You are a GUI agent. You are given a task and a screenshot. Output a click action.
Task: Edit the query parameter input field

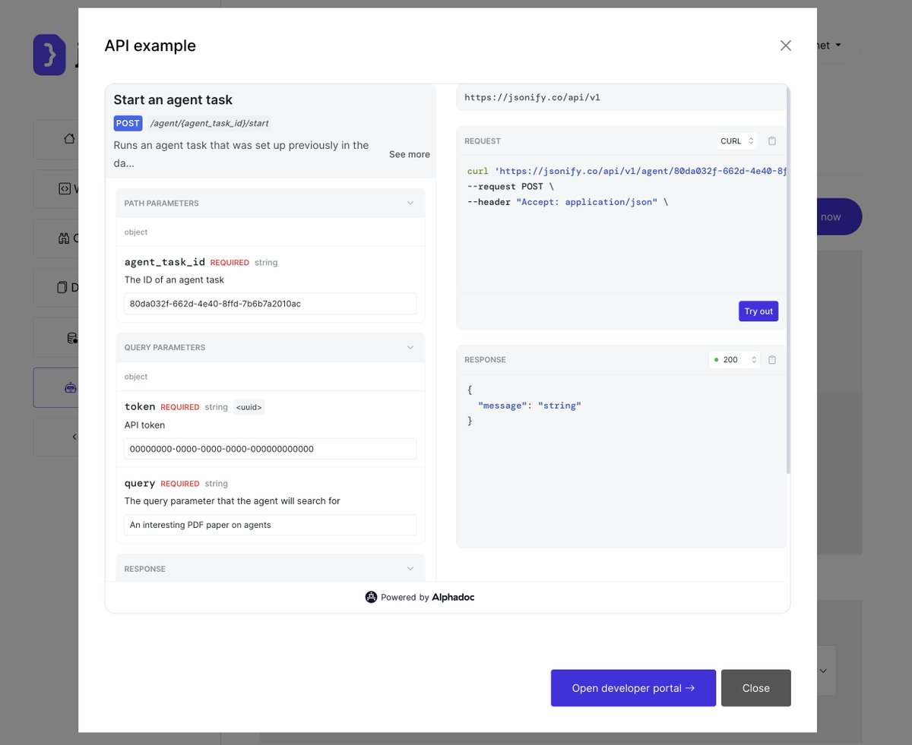click(x=271, y=525)
